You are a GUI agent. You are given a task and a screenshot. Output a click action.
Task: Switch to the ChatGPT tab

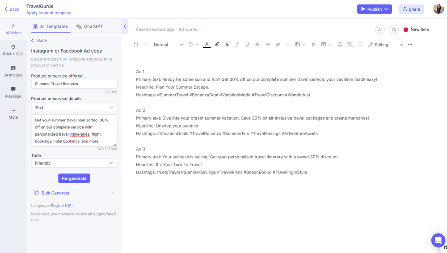click(x=89, y=26)
